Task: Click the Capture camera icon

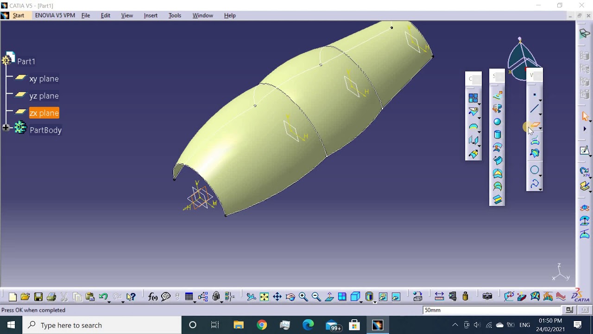Action: pos(487,297)
